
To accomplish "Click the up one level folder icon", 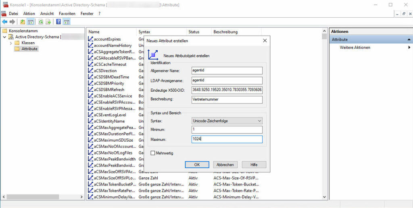I will pos(23,22).
